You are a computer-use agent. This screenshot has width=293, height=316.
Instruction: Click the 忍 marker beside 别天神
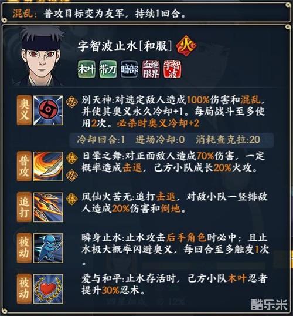coord(72,102)
